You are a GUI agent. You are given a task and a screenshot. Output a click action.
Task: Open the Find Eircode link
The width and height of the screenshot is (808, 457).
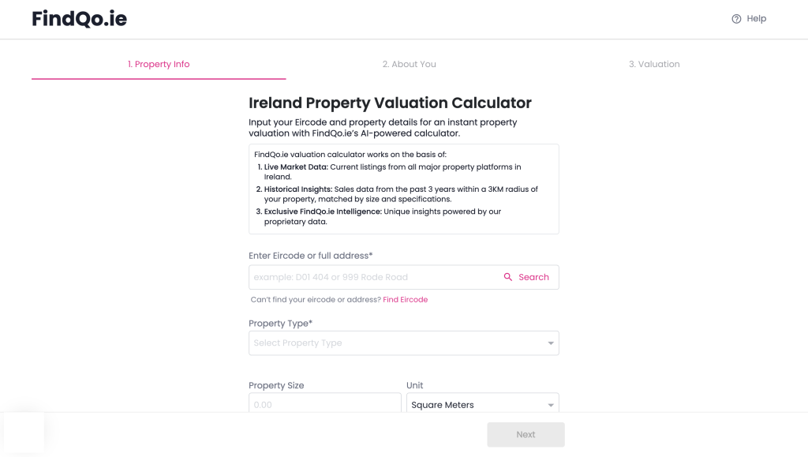pyautogui.click(x=405, y=299)
